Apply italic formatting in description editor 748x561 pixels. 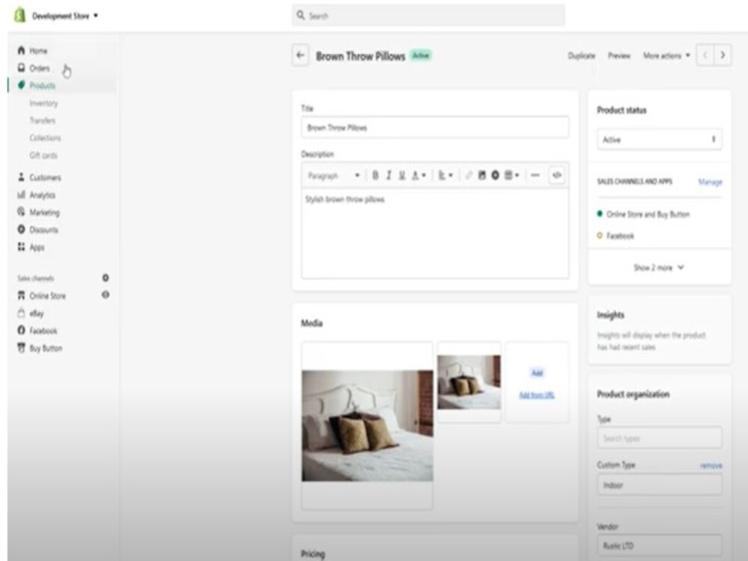(x=389, y=175)
